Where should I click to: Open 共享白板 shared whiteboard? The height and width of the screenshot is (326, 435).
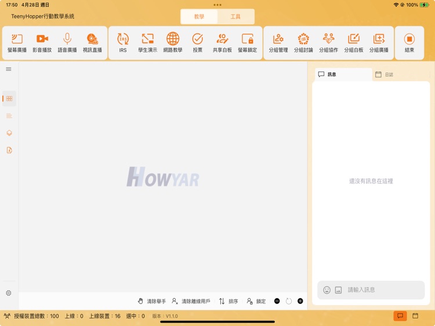(x=222, y=43)
